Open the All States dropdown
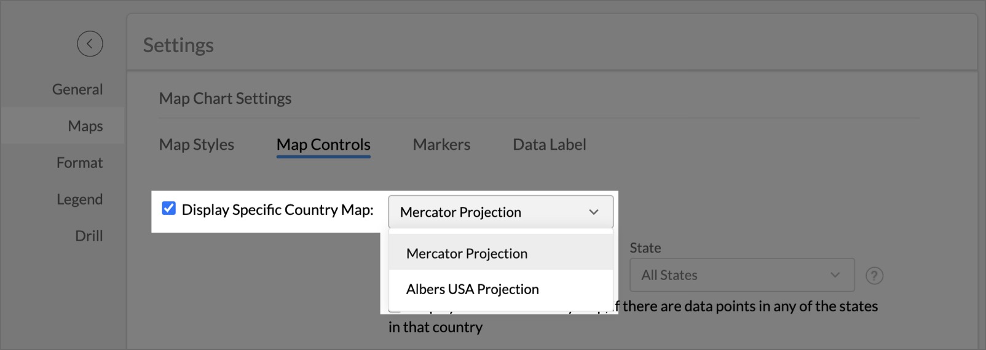986x350 pixels. 732,275
